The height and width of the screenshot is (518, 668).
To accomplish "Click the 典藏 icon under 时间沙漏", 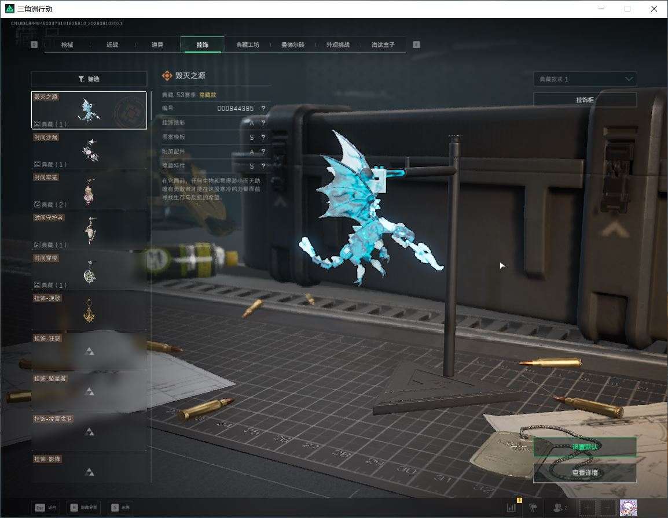I will coord(38,164).
